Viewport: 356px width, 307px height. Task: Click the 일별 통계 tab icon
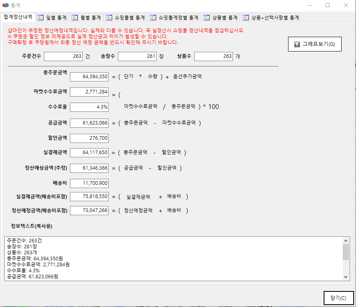[x=41, y=18]
